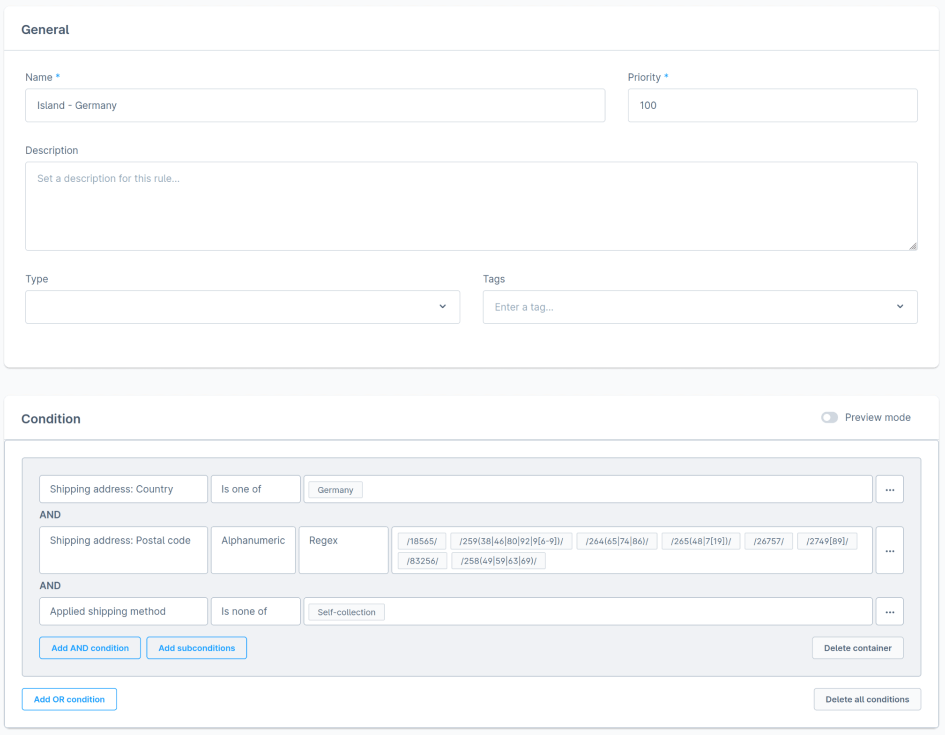Click the General section heading
The image size is (945, 735).
pos(45,30)
